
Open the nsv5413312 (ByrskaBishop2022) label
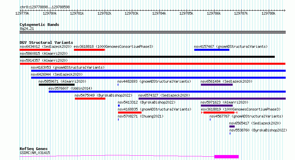(x=147, y=102)
